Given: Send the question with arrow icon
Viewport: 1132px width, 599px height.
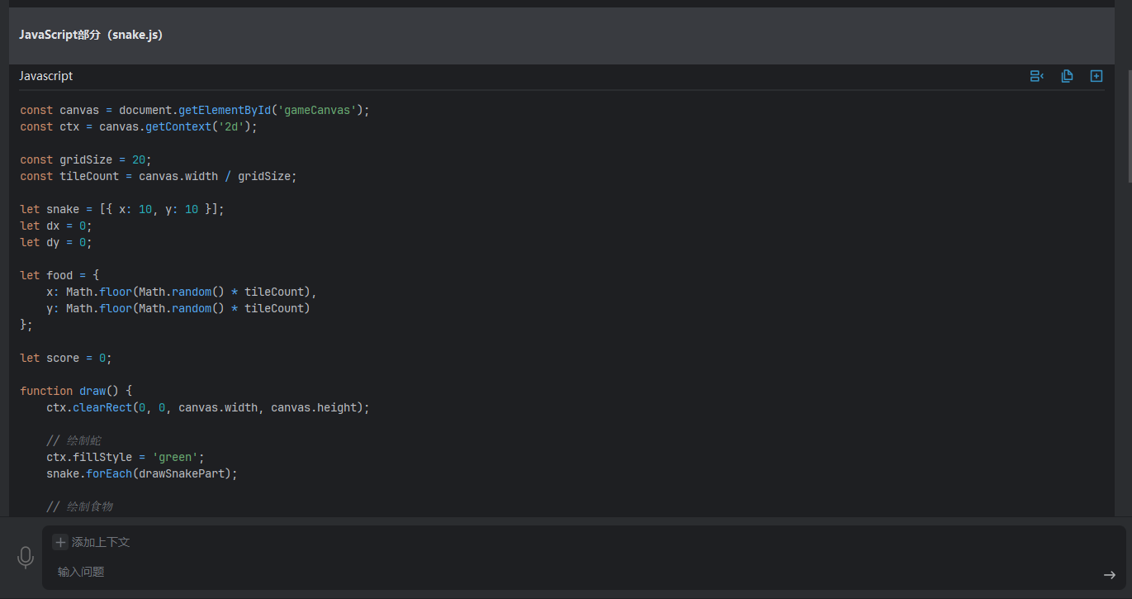Looking at the screenshot, I should (1109, 575).
